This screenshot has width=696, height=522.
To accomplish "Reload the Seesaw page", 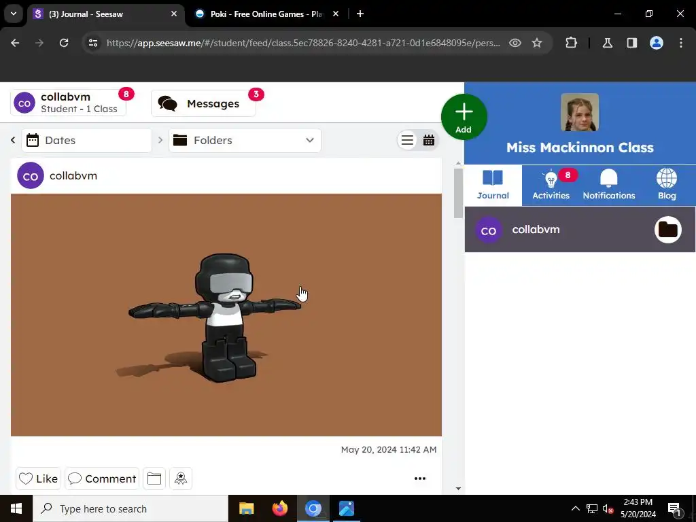I will tap(64, 43).
